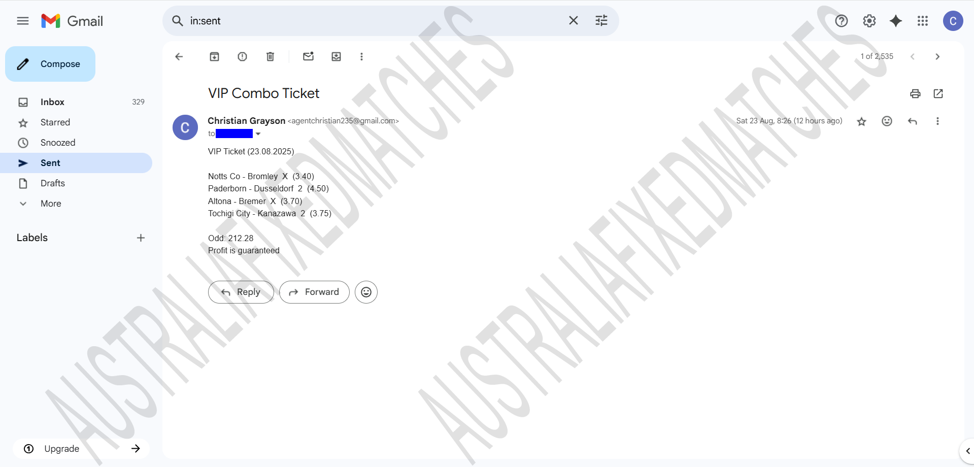Clear the in:sent search query
Image resolution: width=974 pixels, height=467 pixels.
[574, 21]
